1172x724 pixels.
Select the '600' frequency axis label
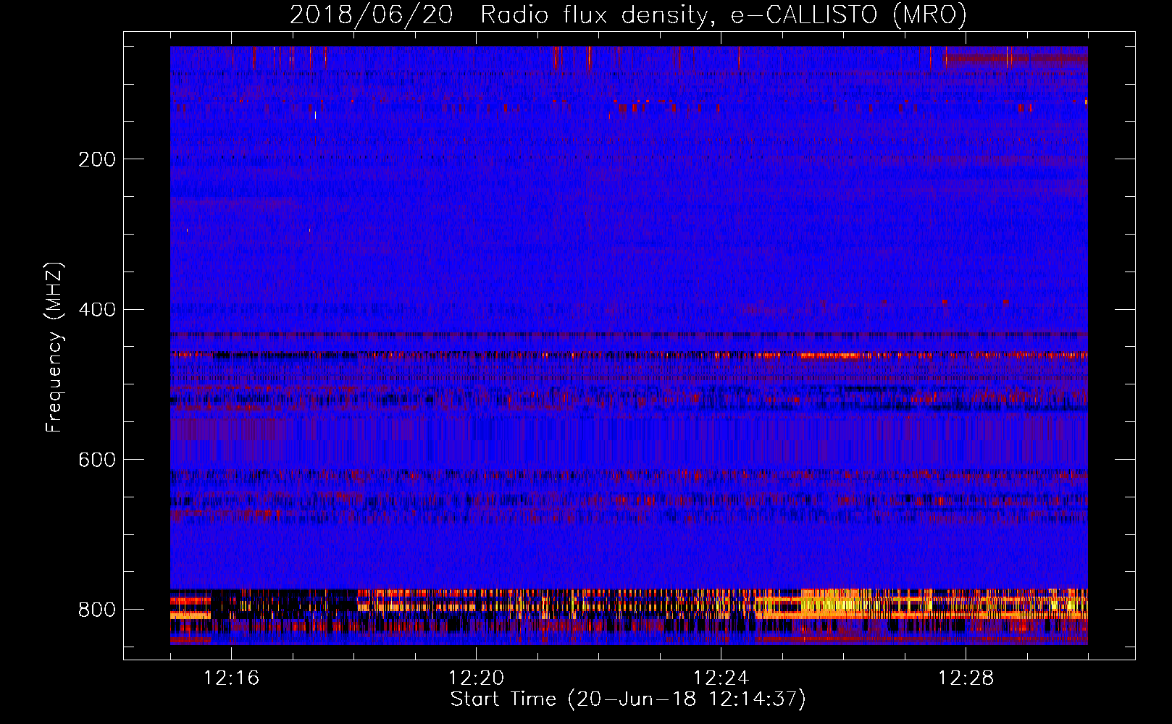coord(96,460)
